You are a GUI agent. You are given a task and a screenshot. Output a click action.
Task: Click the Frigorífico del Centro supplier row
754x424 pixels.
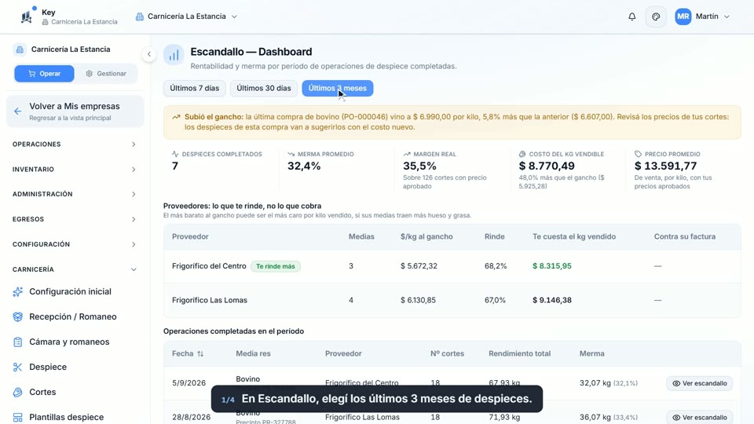(x=452, y=266)
